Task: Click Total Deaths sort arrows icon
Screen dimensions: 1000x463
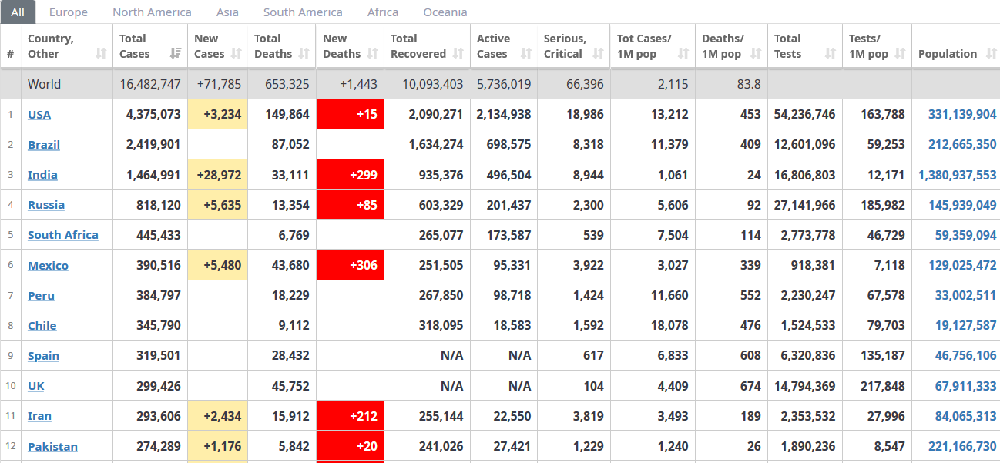Action: pyautogui.click(x=304, y=54)
